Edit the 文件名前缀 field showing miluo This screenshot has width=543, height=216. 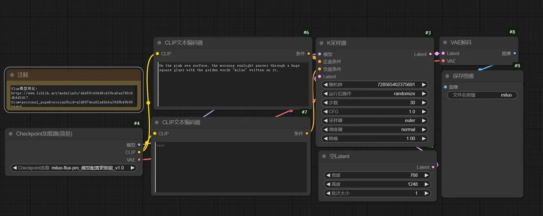pos(482,95)
